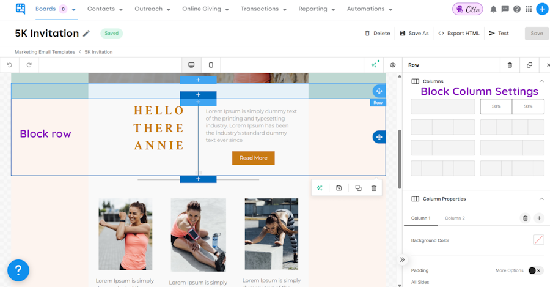
Task: Collapse the Columns section chevron
Action: 541,81
